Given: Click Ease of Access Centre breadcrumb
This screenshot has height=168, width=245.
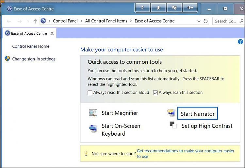Looking at the screenshot, I should tap(155, 21).
